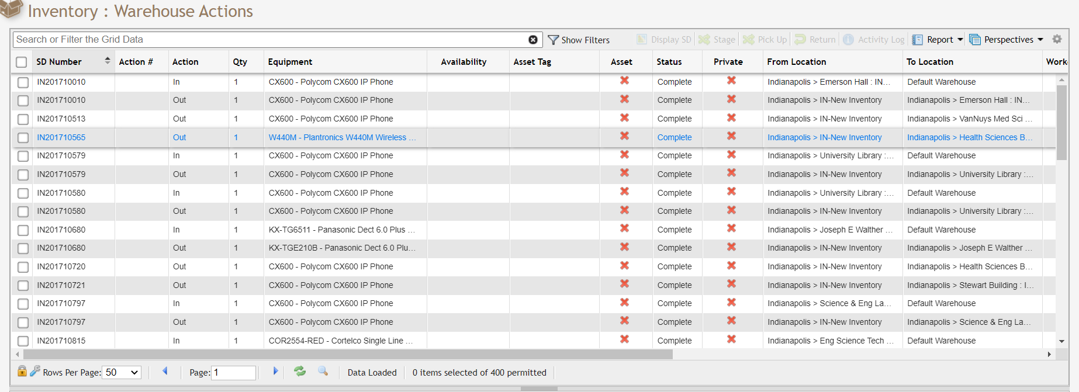Open the W440M Plantronics equipment link
The width and height of the screenshot is (1079, 392).
(342, 137)
